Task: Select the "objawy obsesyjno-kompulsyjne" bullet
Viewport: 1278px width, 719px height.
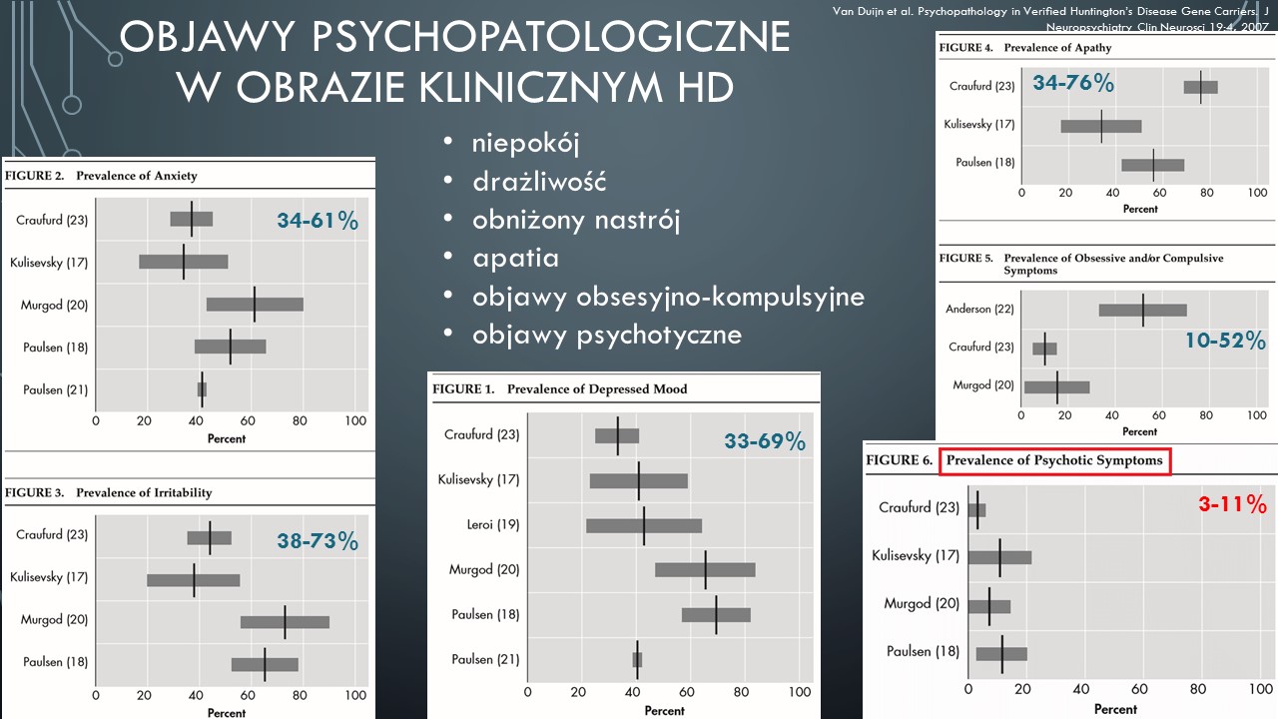Action: [x=668, y=297]
